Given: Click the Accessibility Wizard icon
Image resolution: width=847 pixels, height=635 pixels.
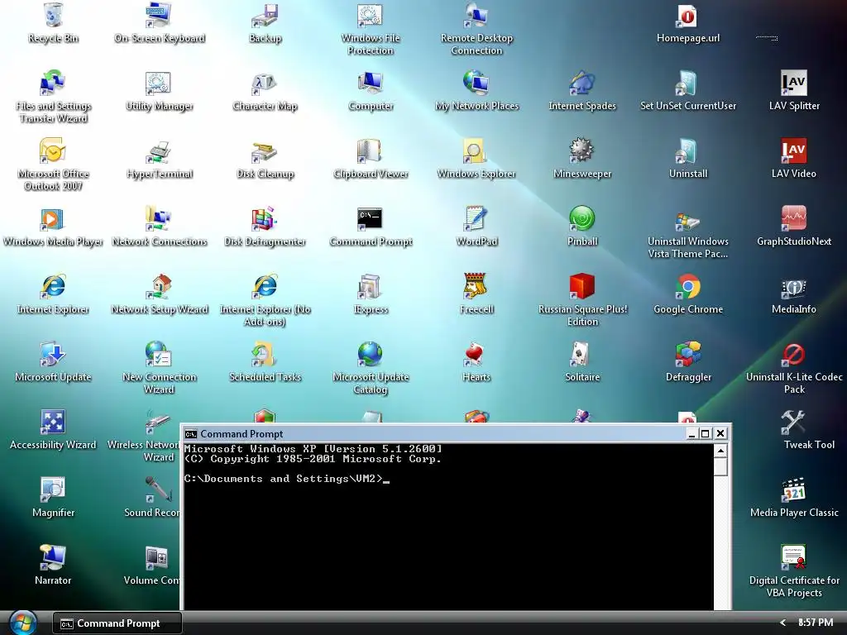Looking at the screenshot, I should [53, 422].
